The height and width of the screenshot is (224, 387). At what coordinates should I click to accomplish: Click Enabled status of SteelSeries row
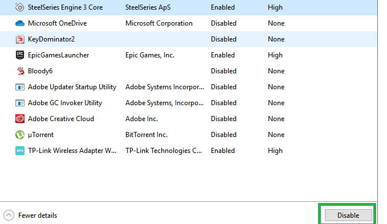pyautogui.click(x=223, y=7)
